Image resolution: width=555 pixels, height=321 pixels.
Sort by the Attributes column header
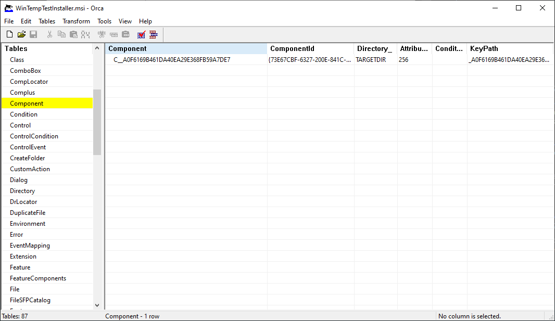(414, 48)
